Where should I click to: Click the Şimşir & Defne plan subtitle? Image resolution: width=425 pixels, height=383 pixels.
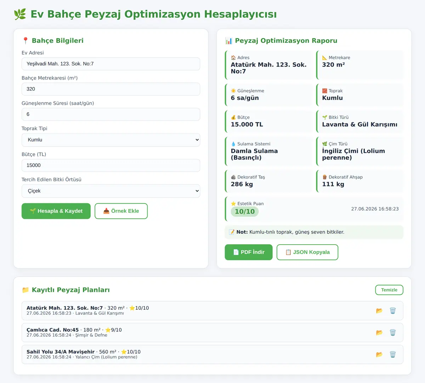tap(91, 335)
